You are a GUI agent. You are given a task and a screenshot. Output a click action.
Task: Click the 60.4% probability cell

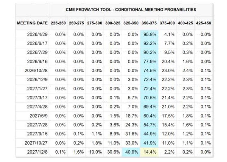pos(150,116)
